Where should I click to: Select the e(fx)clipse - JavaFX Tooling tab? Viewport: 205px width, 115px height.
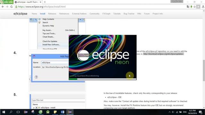[x=28, y=2]
